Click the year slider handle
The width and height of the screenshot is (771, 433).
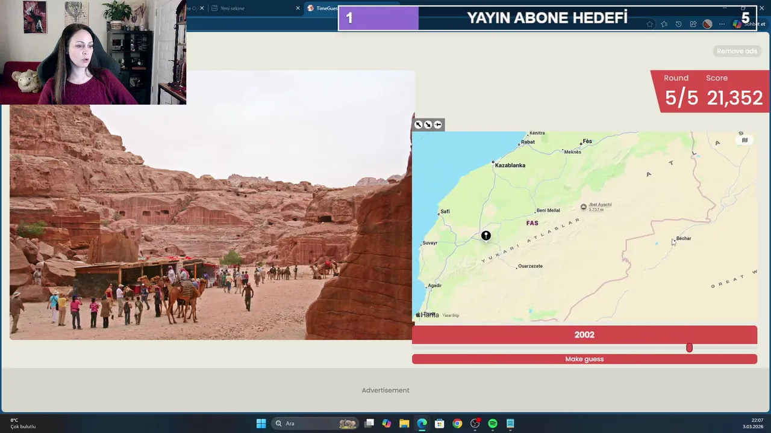point(689,348)
